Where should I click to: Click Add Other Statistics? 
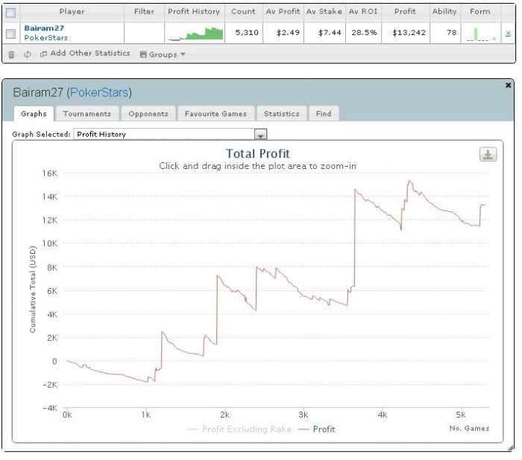point(85,53)
